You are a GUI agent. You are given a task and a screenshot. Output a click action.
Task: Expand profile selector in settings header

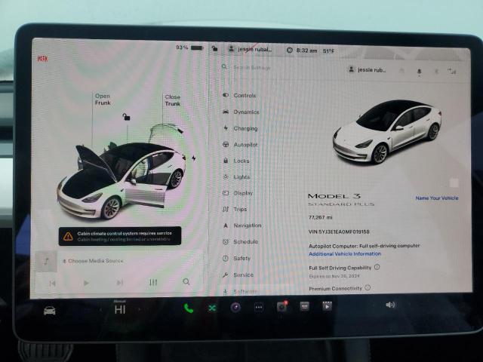click(369, 69)
